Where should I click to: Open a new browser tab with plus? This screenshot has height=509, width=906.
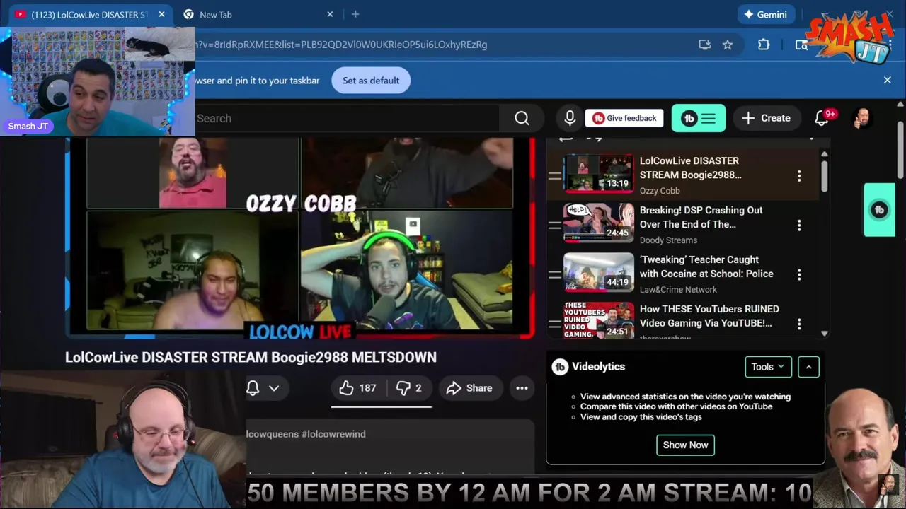pyautogui.click(x=355, y=14)
